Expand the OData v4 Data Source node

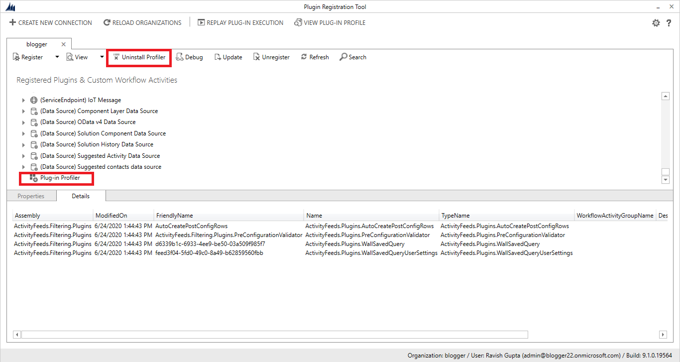(23, 122)
